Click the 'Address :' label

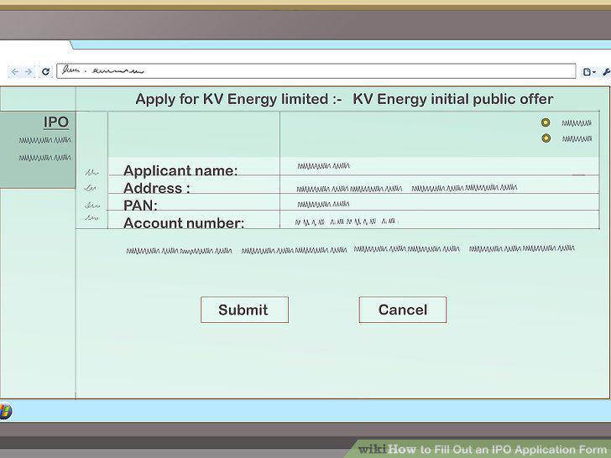157,188
